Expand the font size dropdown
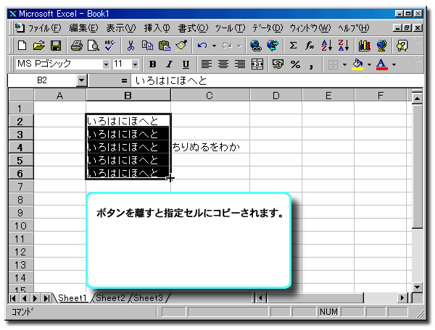Viewport: 435px width, 330px height. click(x=135, y=64)
